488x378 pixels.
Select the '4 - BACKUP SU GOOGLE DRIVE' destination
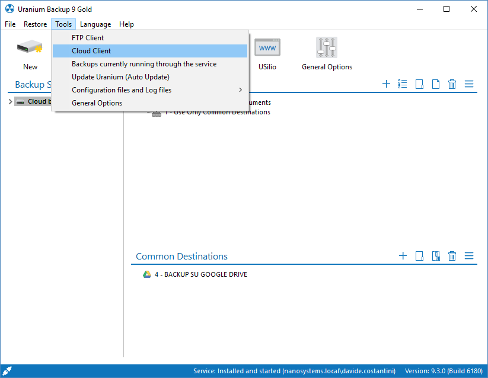click(x=201, y=274)
